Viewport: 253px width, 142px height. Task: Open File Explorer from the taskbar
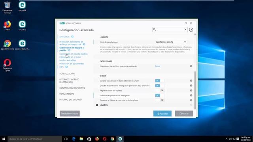81,139
